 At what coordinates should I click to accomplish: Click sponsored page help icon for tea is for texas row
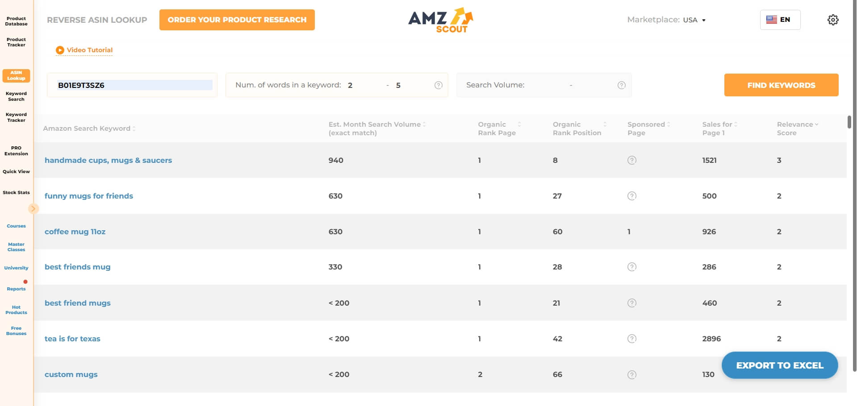(x=632, y=339)
